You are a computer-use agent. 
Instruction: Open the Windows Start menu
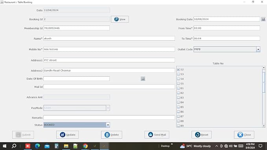tap(5, 146)
